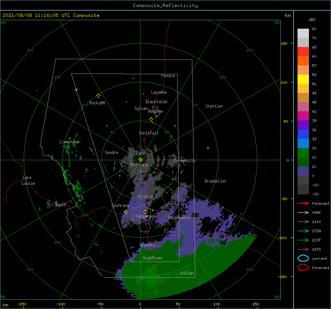This screenshot has height=309, width=331.
Task: Click the orange 111V arrow in legend
Action: coord(303,222)
